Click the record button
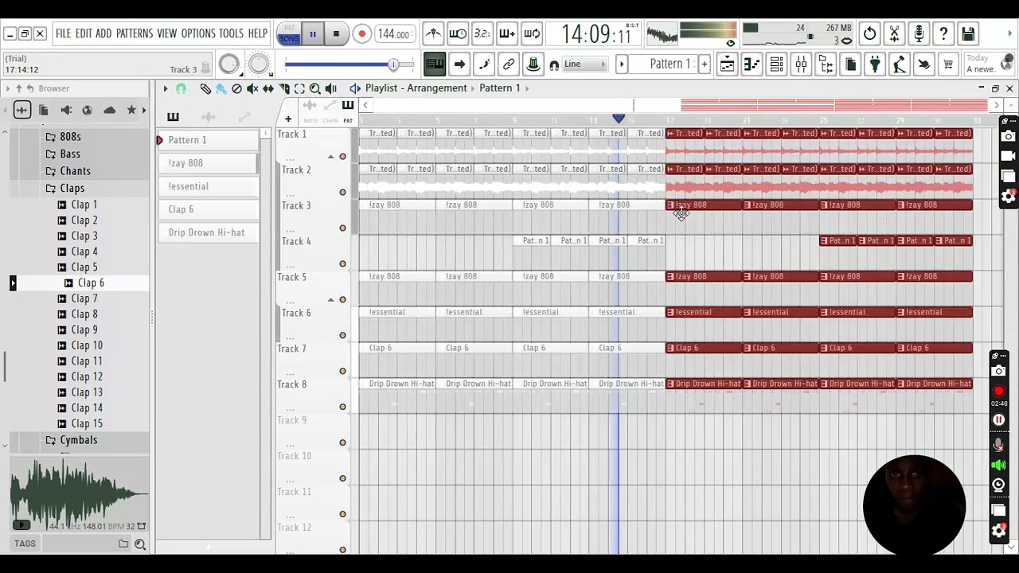The height and width of the screenshot is (573, 1019). click(x=361, y=34)
